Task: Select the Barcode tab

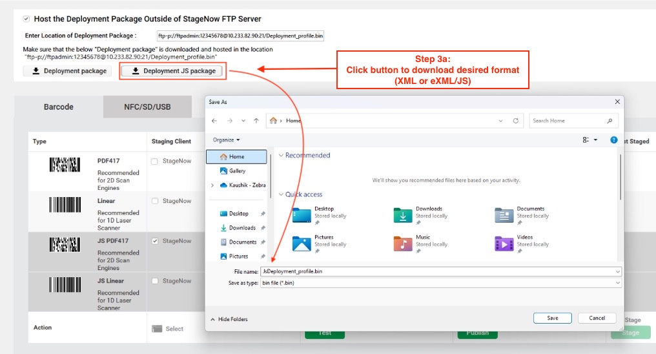Action: pyautogui.click(x=59, y=107)
